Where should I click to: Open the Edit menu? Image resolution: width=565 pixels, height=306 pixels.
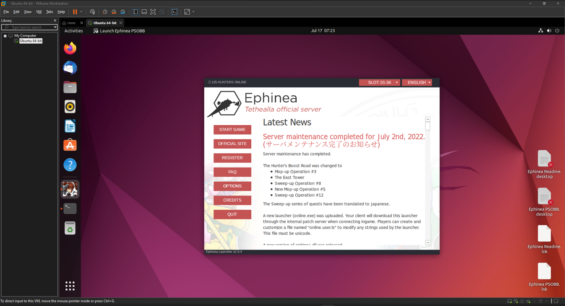point(16,12)
